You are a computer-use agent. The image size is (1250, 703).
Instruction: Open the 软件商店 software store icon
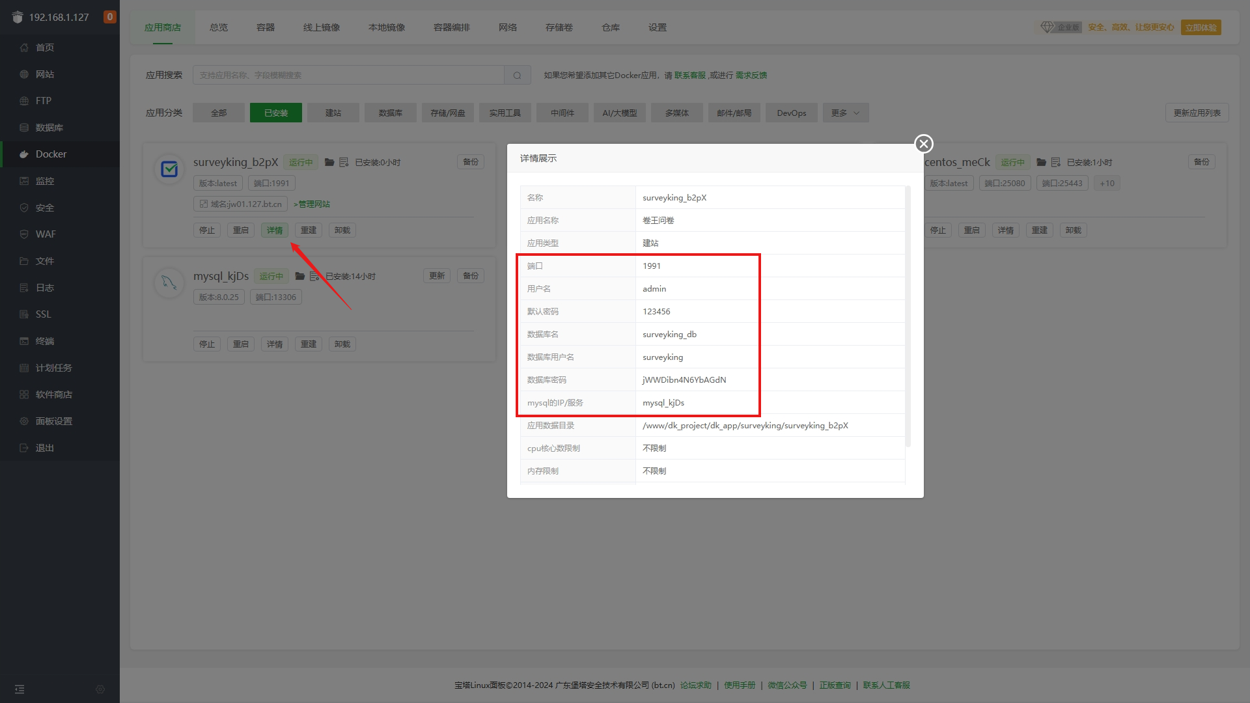(x=24, y=394)
